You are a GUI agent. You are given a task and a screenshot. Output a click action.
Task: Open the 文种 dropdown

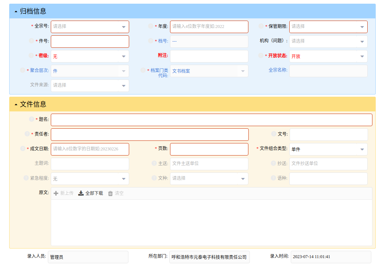(209, 179)
